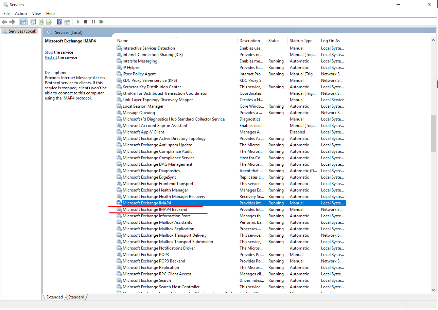The width and height of the screenshot is (438, 310).
Task: Open the Action menu
Action: (x=21, y=13)
